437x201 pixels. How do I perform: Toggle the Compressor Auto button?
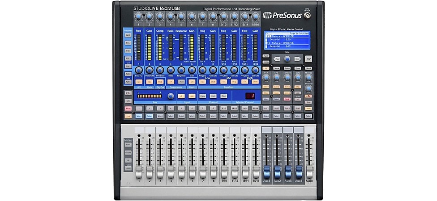181,82
